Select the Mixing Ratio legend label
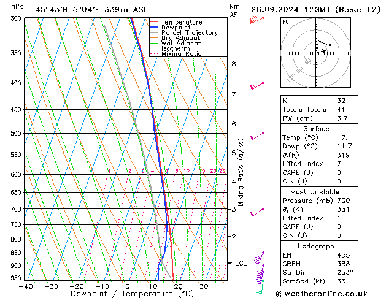Screen dimensions: 386x298 (182, 53)
